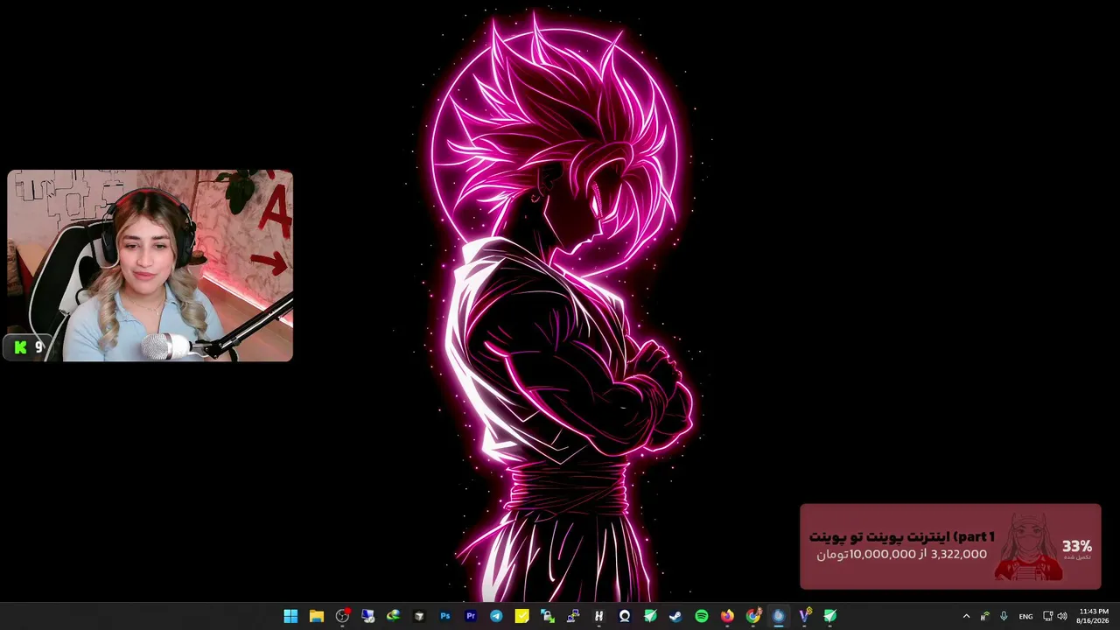Screen dimensions: 1120x630
Task: Launch Adobe Photoshop from the taskbar
Action: click(445, 616)
